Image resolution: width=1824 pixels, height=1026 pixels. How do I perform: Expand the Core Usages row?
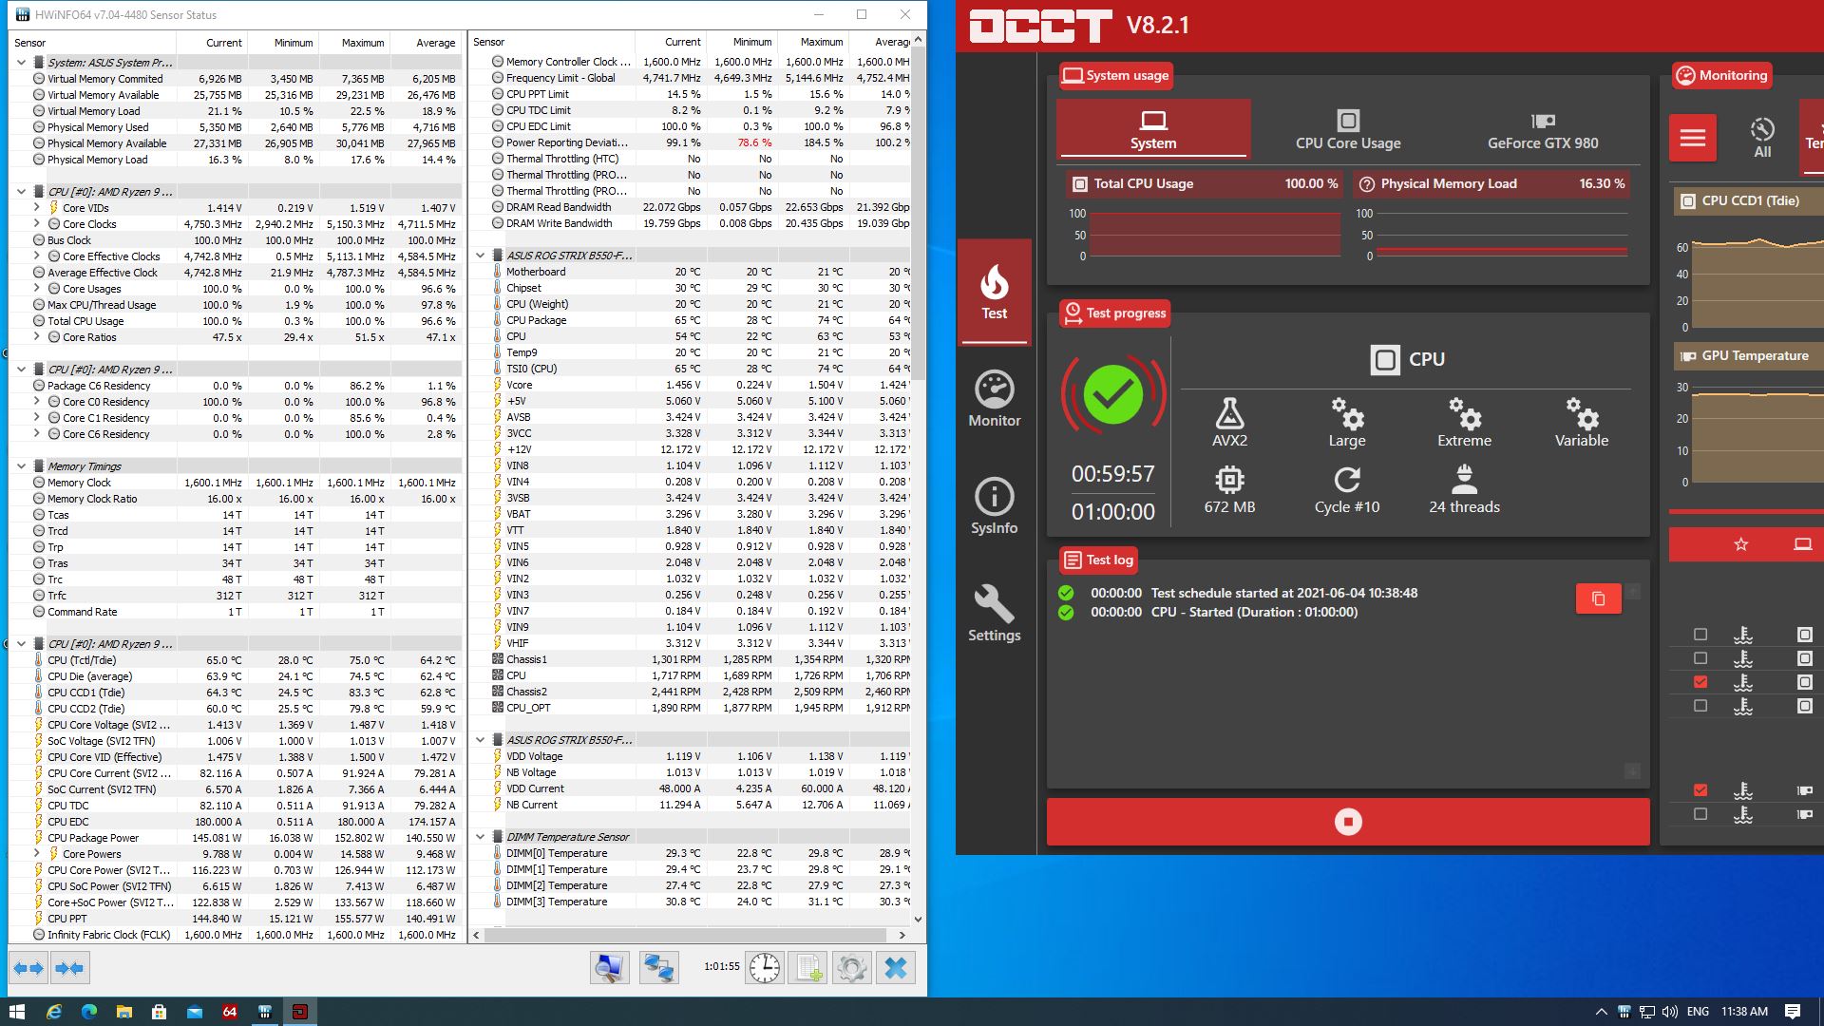click(x=37, y=289)
